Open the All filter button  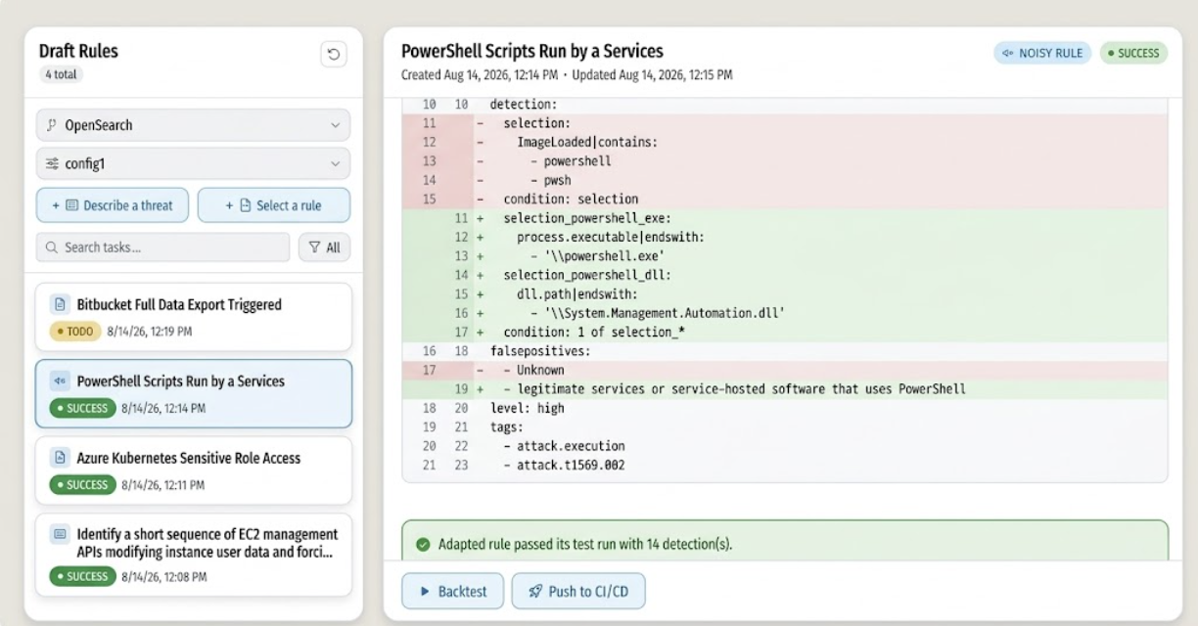pos(324,247)
